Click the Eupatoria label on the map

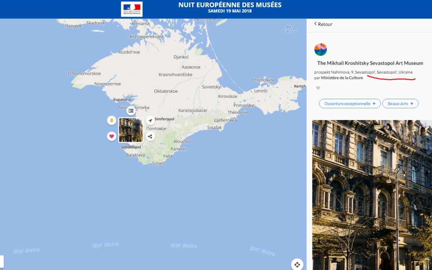click(122, 99)
